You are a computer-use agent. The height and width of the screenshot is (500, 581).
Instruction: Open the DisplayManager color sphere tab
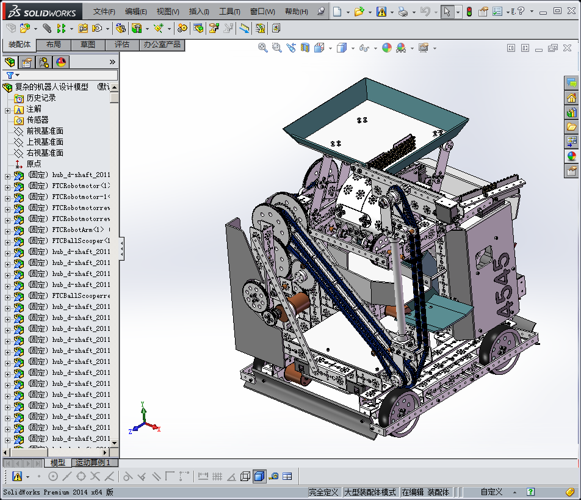61,62
